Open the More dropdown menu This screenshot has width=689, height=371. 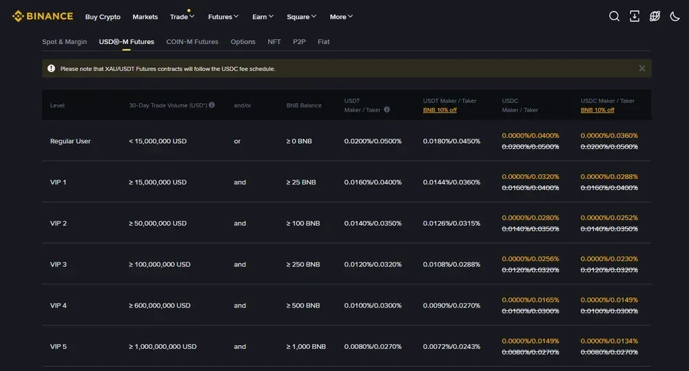(x=341, y=17)
